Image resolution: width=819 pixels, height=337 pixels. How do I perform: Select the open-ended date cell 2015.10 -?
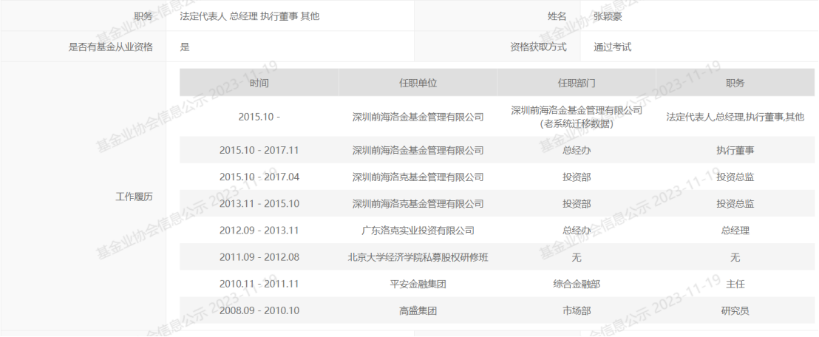pos(259,117)
